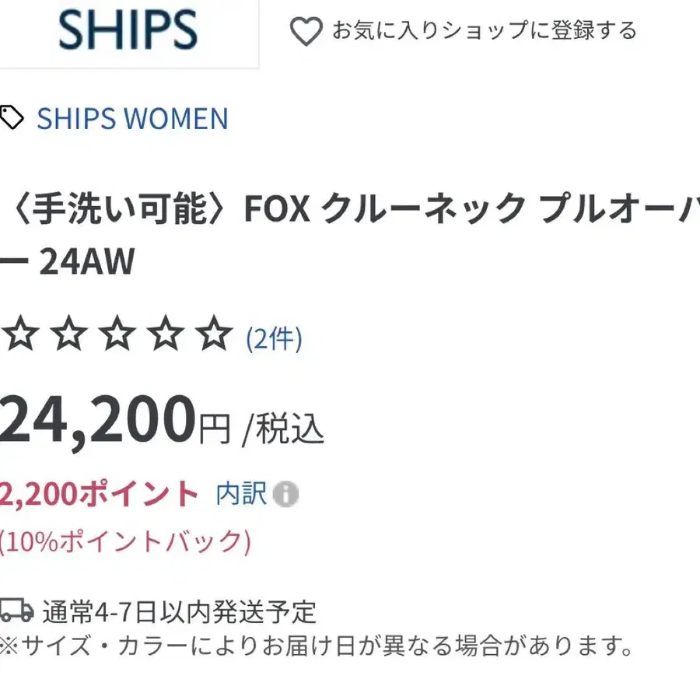This screenshot has width=700, height=700.
Task: Click the SHIPS shop logo
Action: tap(128, 30)
